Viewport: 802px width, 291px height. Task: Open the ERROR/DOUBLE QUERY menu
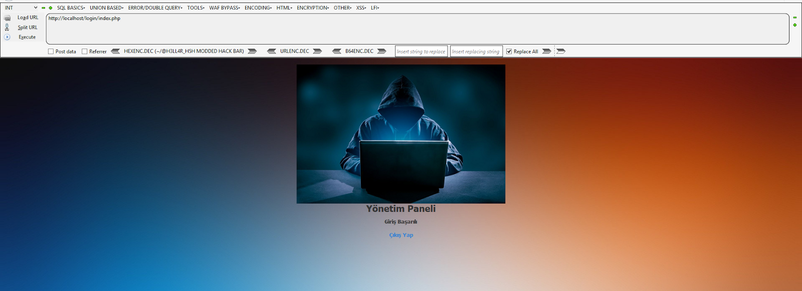(155, 8)
